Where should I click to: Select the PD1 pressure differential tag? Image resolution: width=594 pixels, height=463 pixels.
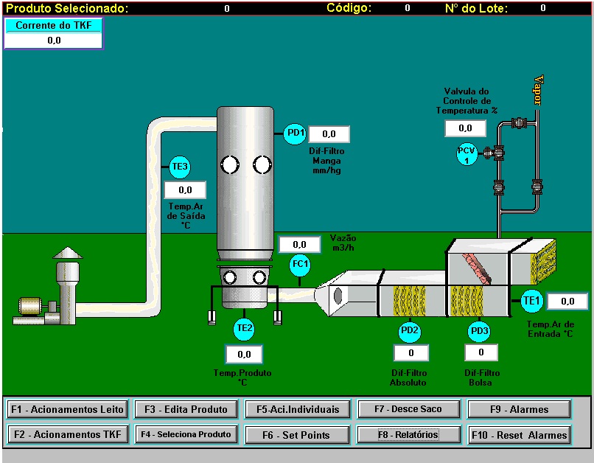click(295, 133)
